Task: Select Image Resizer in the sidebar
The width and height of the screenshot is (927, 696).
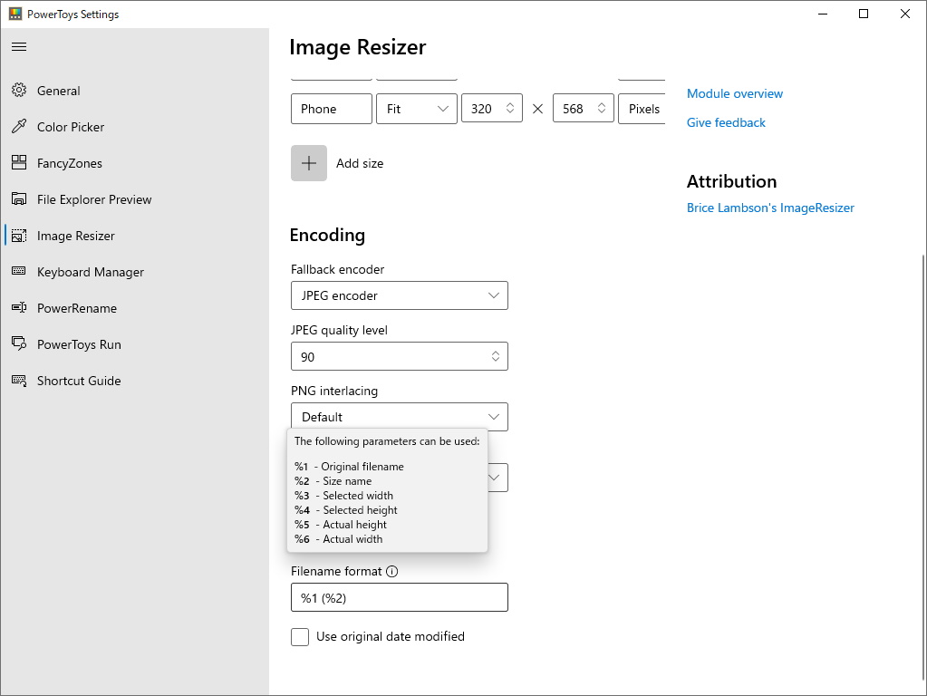Action: [76, 236]
